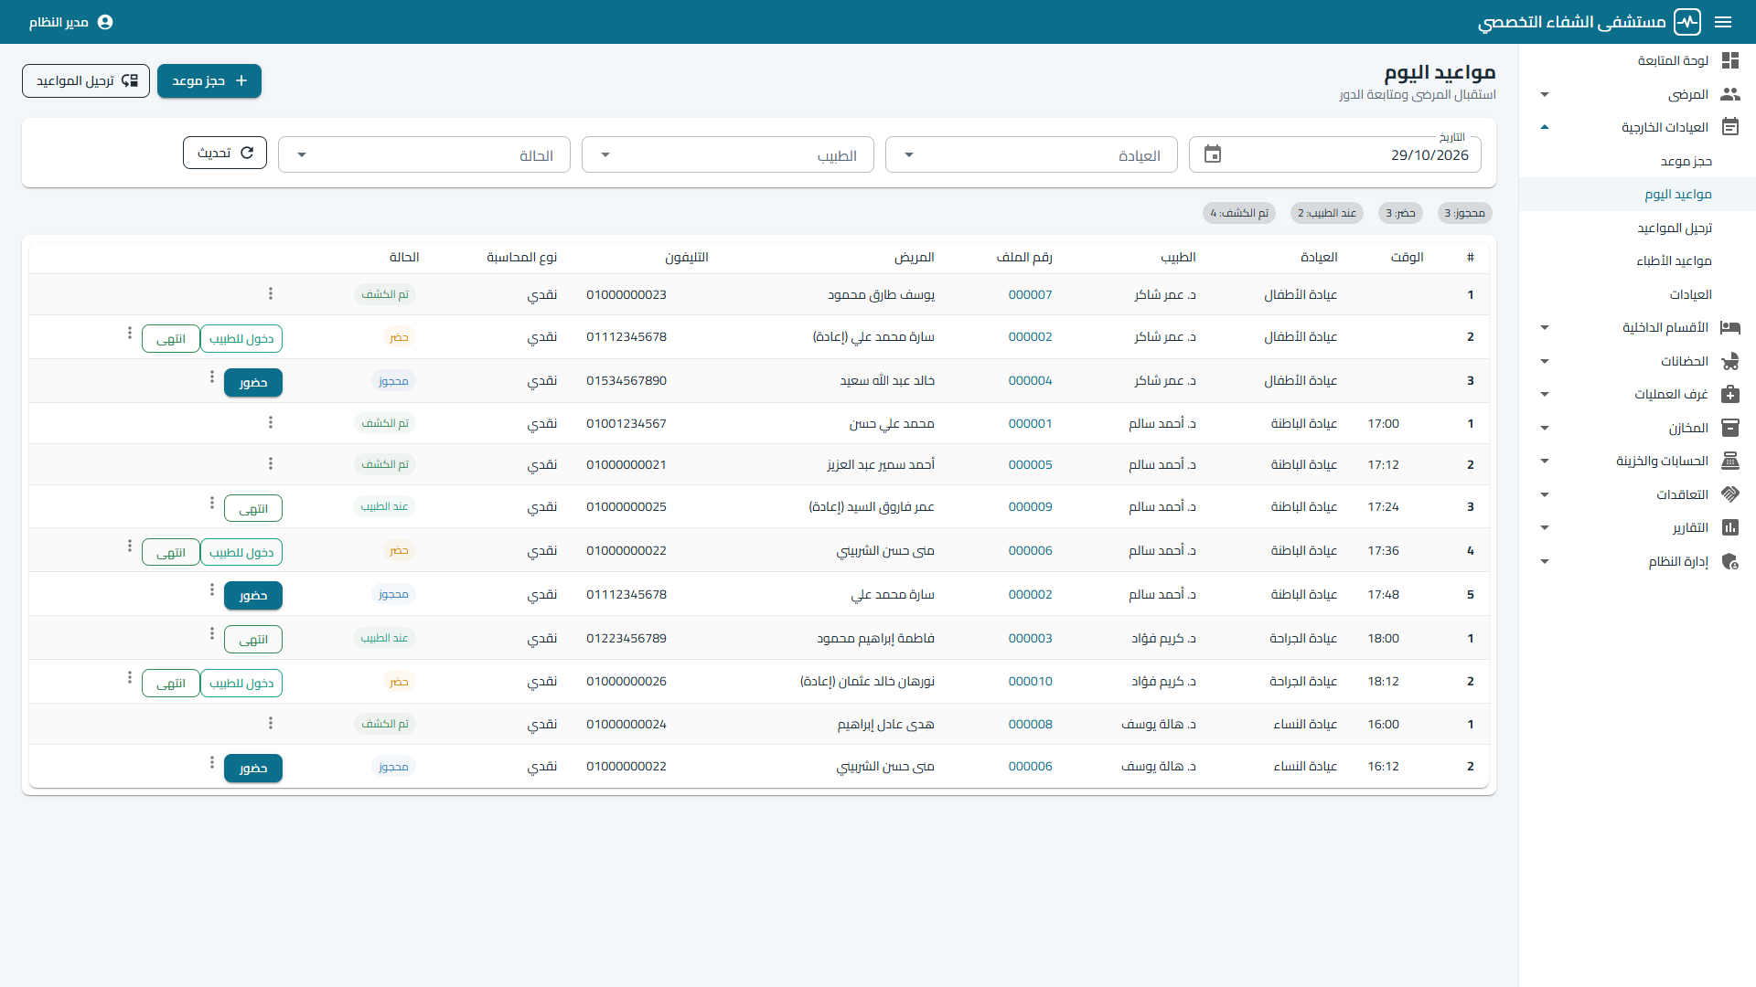Open file number 000010 link
The image size is (1756, 987).
pos(1030,681)
